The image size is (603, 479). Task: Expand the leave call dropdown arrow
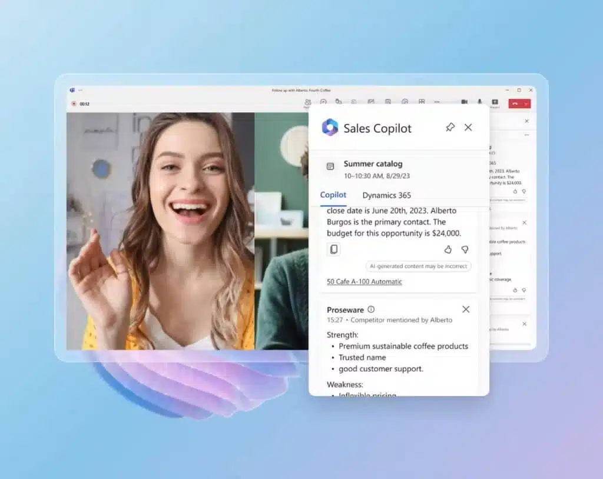[x=526, y=104]
